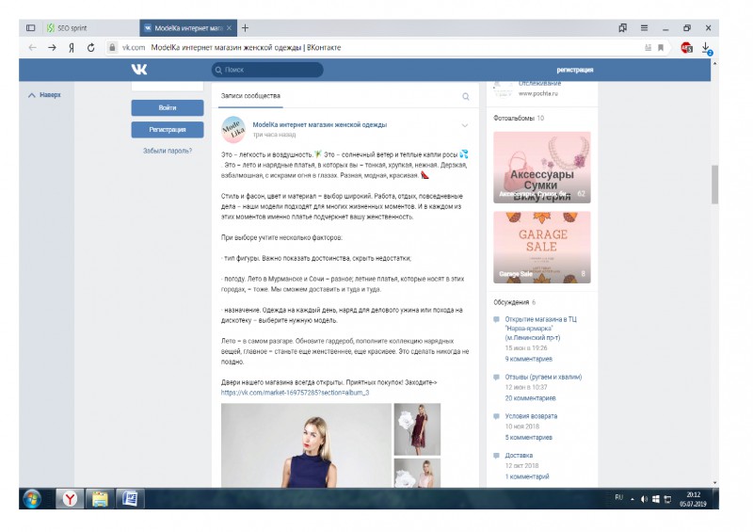Click the network icon in system tray
The height and width of the screenshot is (532, 753).
tap(667, 499)
